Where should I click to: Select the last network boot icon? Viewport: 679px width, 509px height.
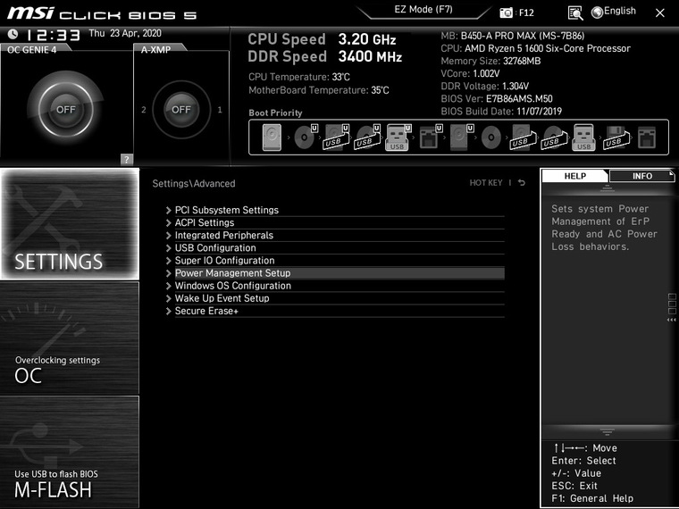pos(647,138)
